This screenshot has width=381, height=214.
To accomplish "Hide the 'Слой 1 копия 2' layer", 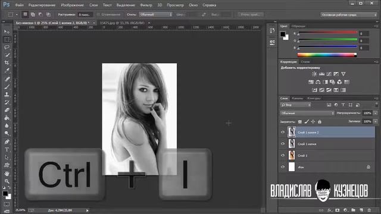I will [283, 132].
